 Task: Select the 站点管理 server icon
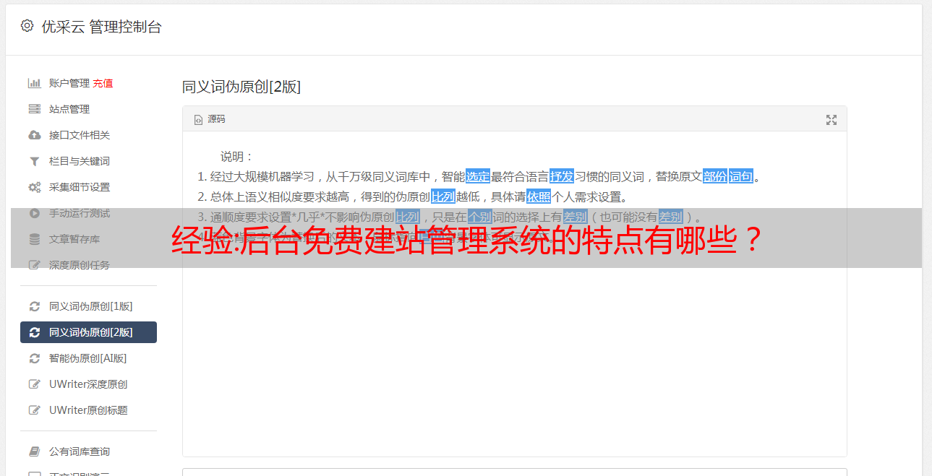pyautogui.click(x=34, y=109)
